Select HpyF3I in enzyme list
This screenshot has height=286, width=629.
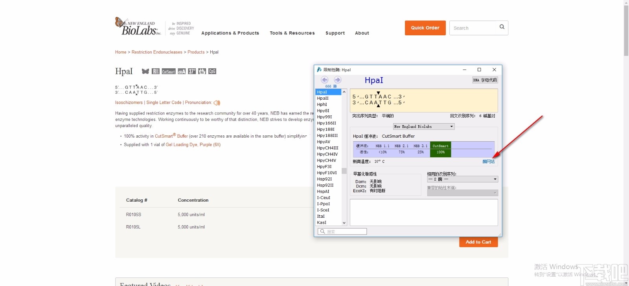click(x=328, y=167)
